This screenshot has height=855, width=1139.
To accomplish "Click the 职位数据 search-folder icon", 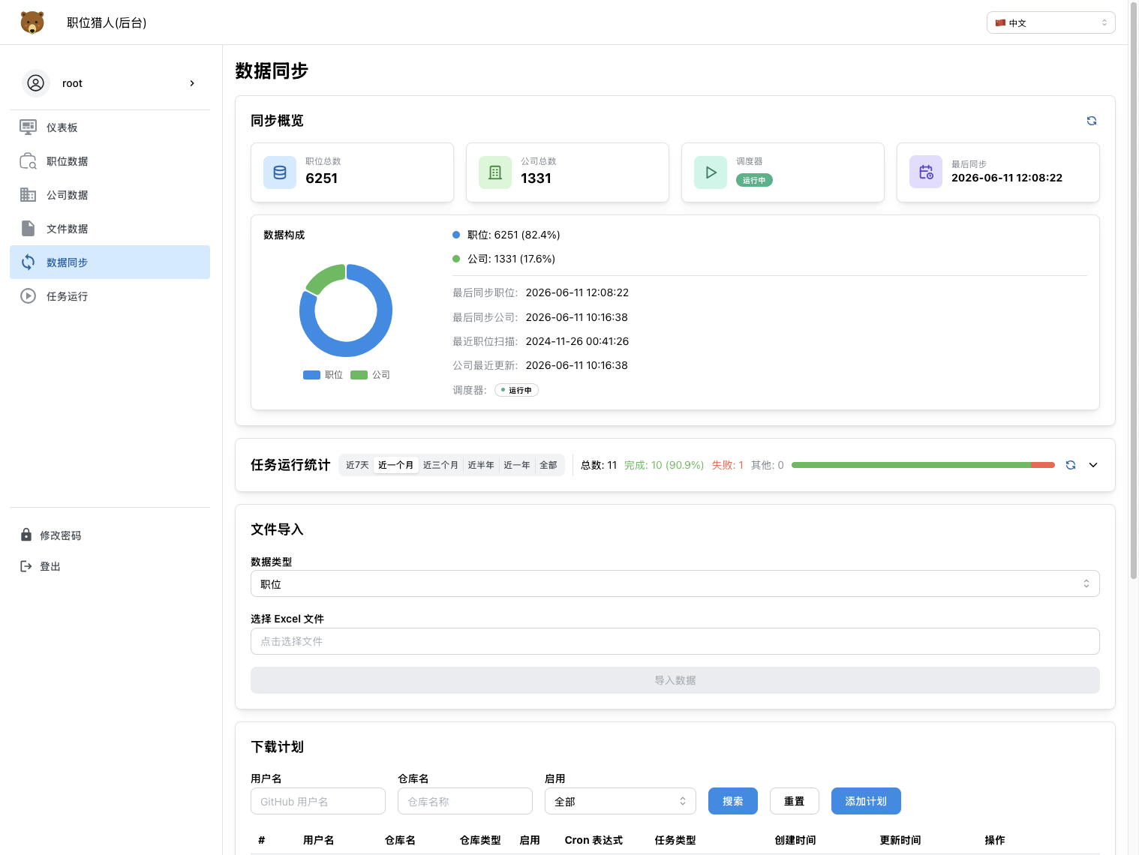I will tap(28, 161).
